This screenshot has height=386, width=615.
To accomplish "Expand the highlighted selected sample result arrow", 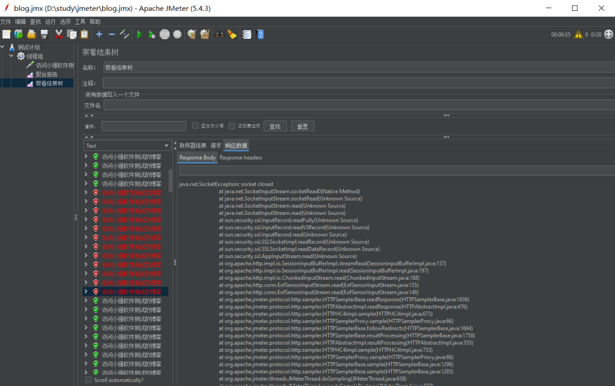I will 86,292.
